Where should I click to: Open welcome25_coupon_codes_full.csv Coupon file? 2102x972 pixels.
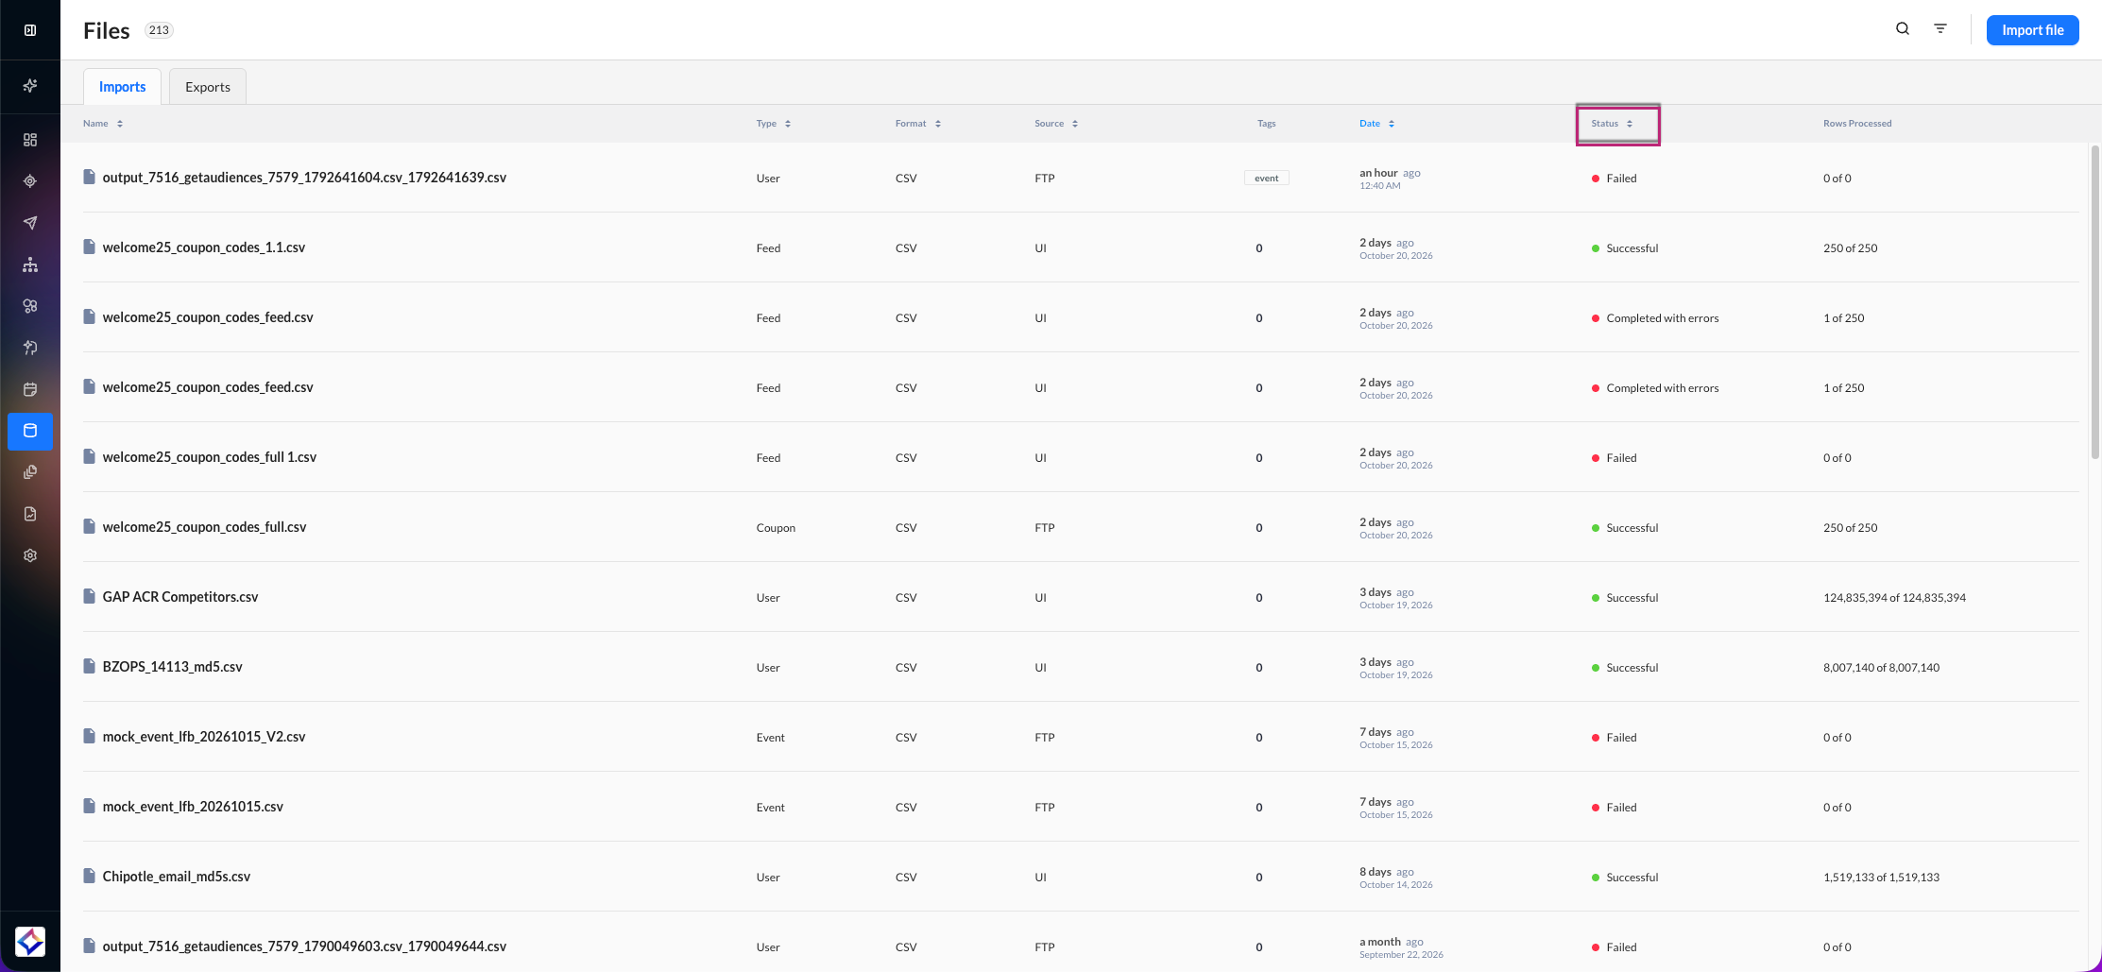(204, 527)
